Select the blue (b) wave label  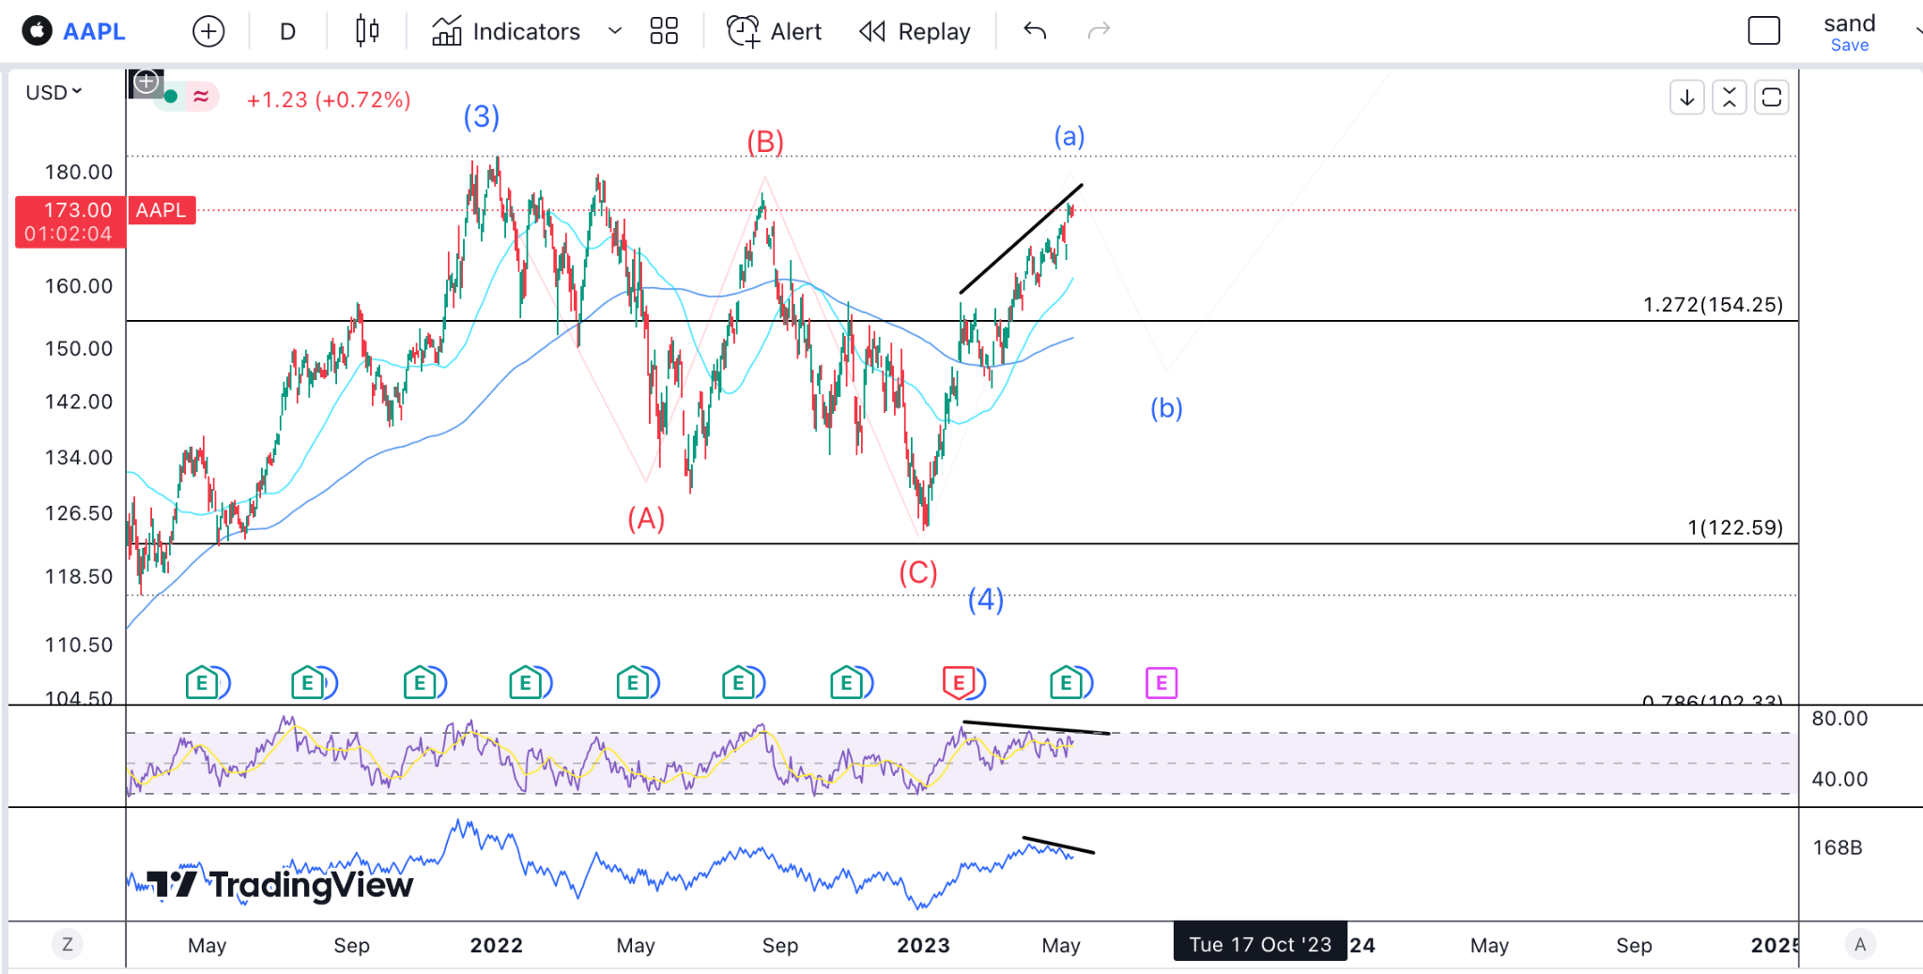click(x=1167, y=408)
